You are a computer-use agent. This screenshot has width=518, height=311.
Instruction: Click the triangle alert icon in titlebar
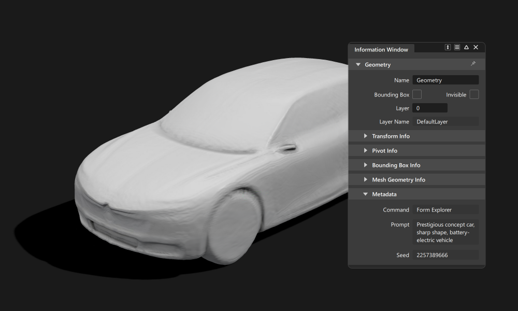(x=466, y=47)
